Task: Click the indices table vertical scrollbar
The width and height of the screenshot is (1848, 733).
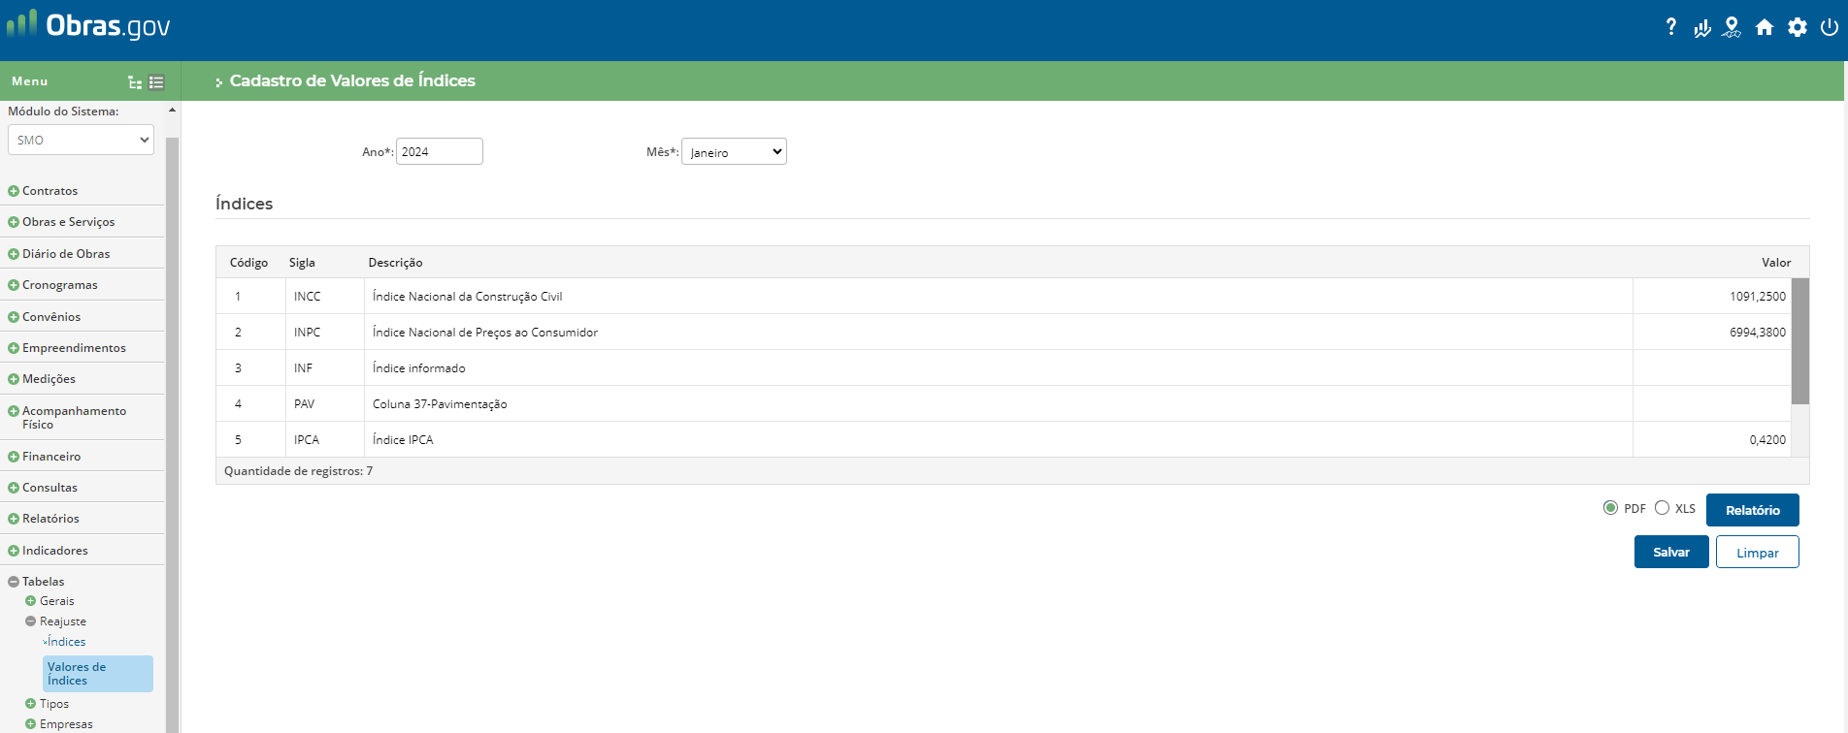Action: 1799,341
